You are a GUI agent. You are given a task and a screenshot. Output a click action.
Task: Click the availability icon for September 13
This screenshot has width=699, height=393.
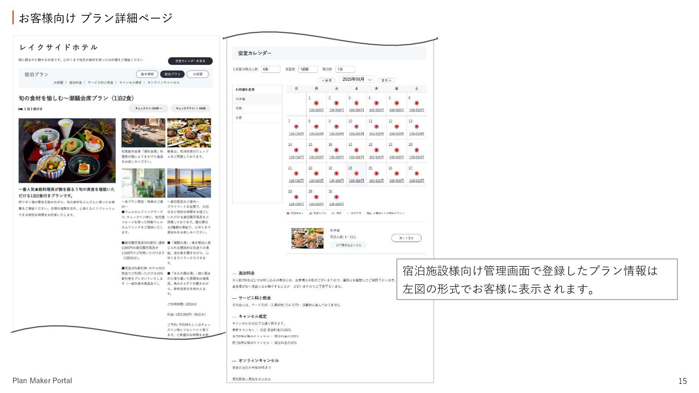(x=416, y=127)
